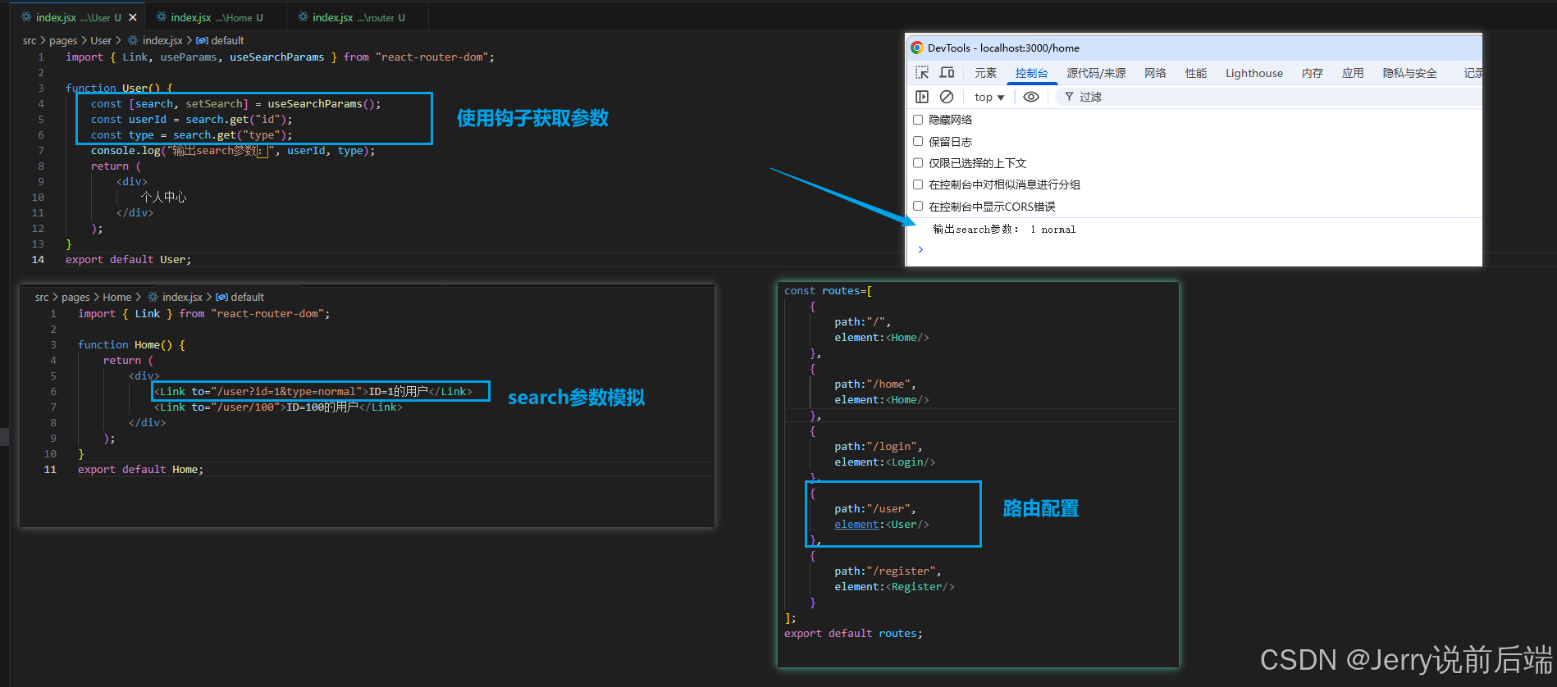
Task: Click 'export default User;' line
Action: pyautogui.click(x=128, y=259)
